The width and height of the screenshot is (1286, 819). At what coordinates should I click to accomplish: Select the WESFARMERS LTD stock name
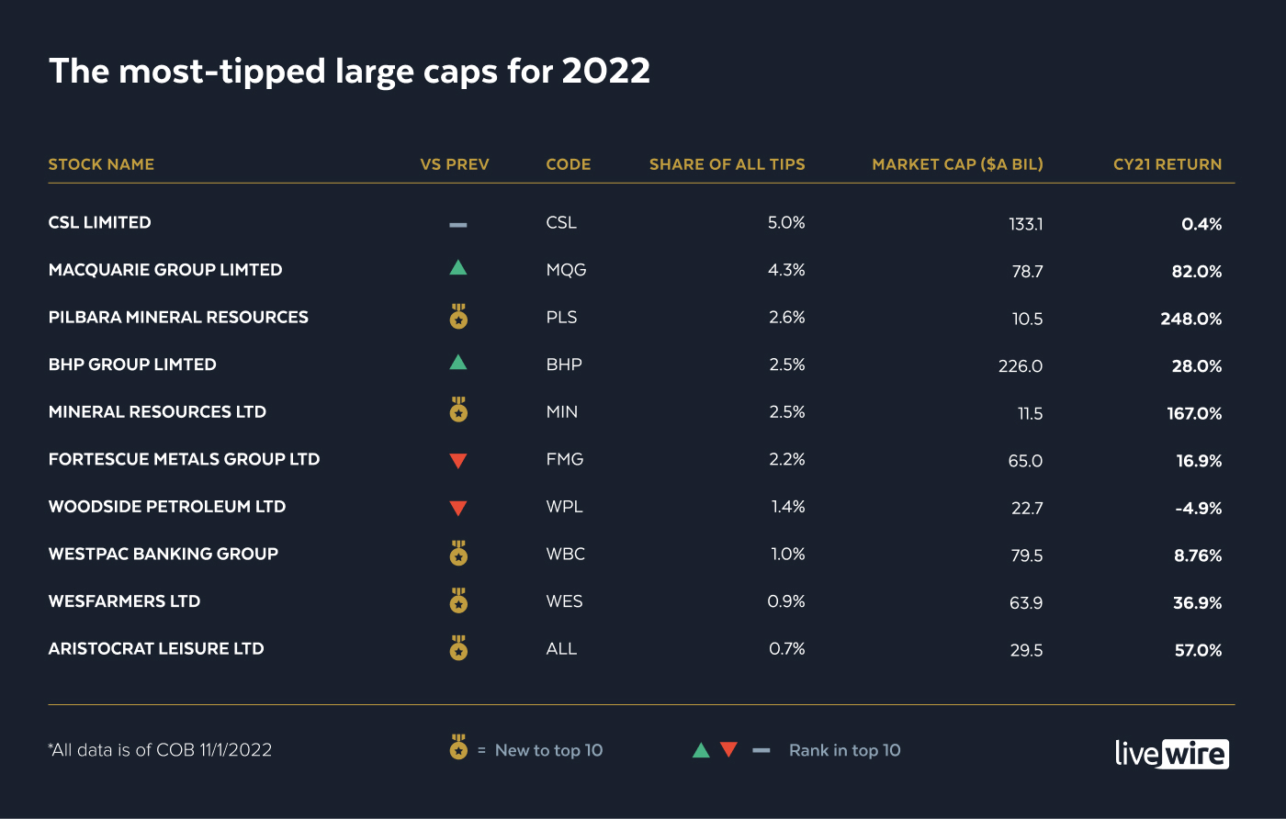pos(124,601)
